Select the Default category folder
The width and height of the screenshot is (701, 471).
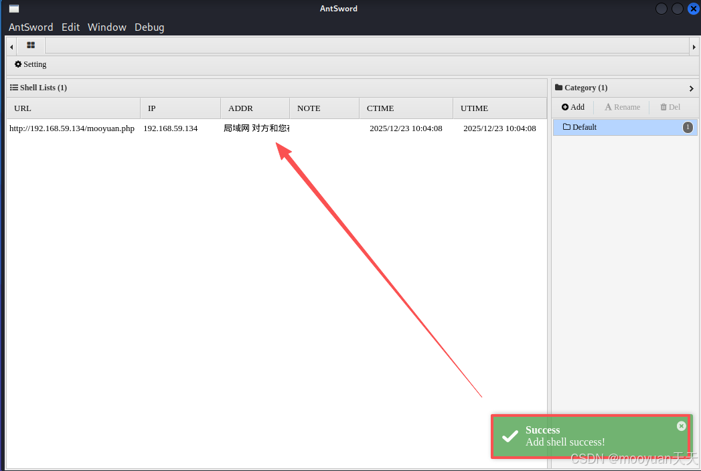pos(625,127)
